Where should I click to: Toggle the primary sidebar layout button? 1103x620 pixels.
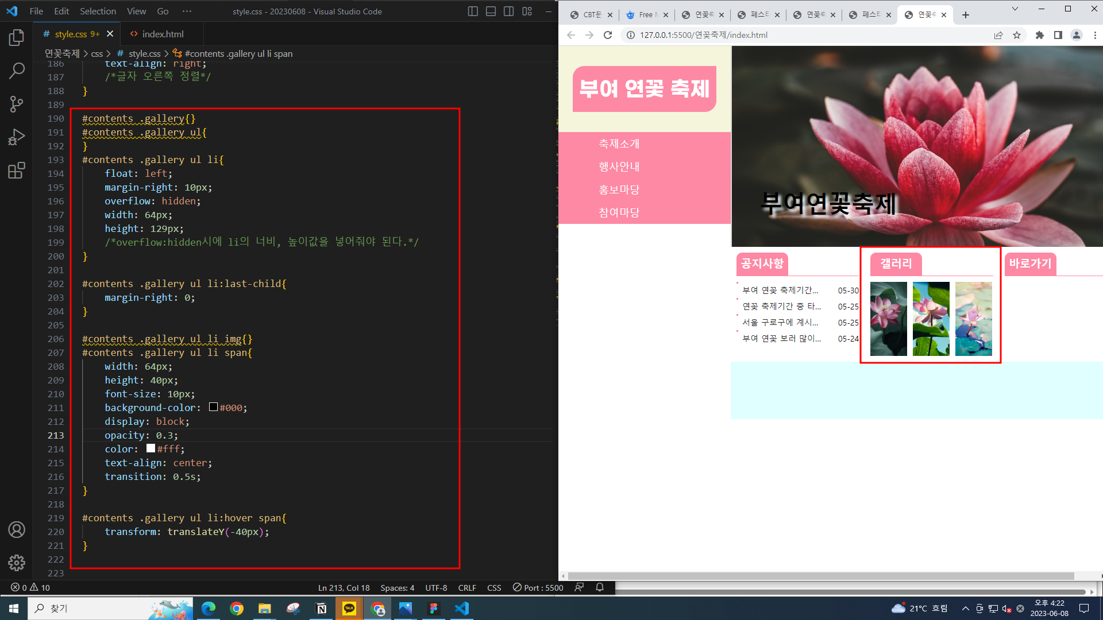(x=473, y=11)
